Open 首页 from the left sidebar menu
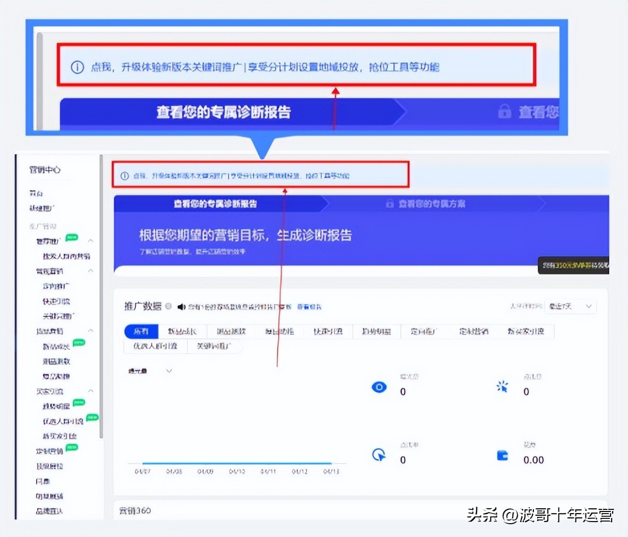628x537 pixels. [x=37, y=194]
